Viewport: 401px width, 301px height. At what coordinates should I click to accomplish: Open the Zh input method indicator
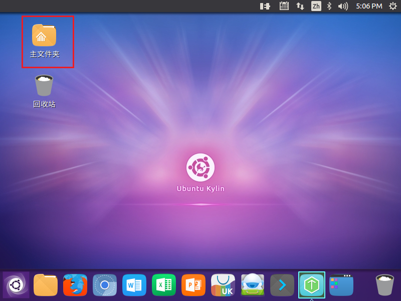[316, 6]
